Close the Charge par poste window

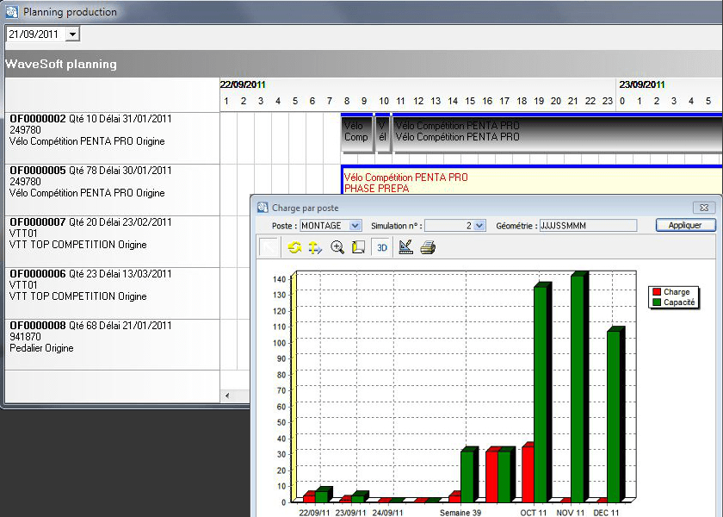[704, 208]
